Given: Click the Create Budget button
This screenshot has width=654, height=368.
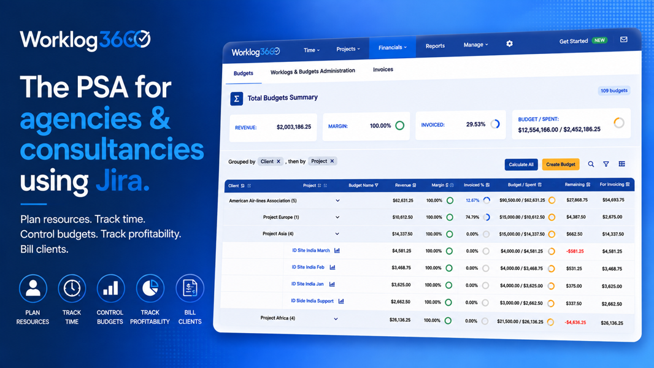Looking at the screenshot, I should coord(561,164).
